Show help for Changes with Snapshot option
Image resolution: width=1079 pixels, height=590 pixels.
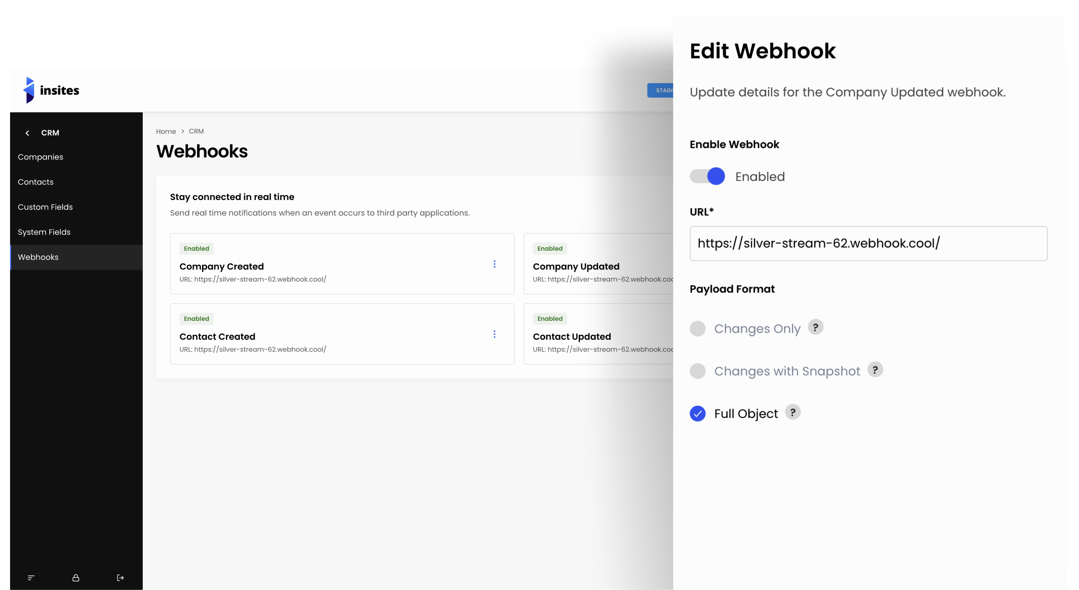[875, 370]
